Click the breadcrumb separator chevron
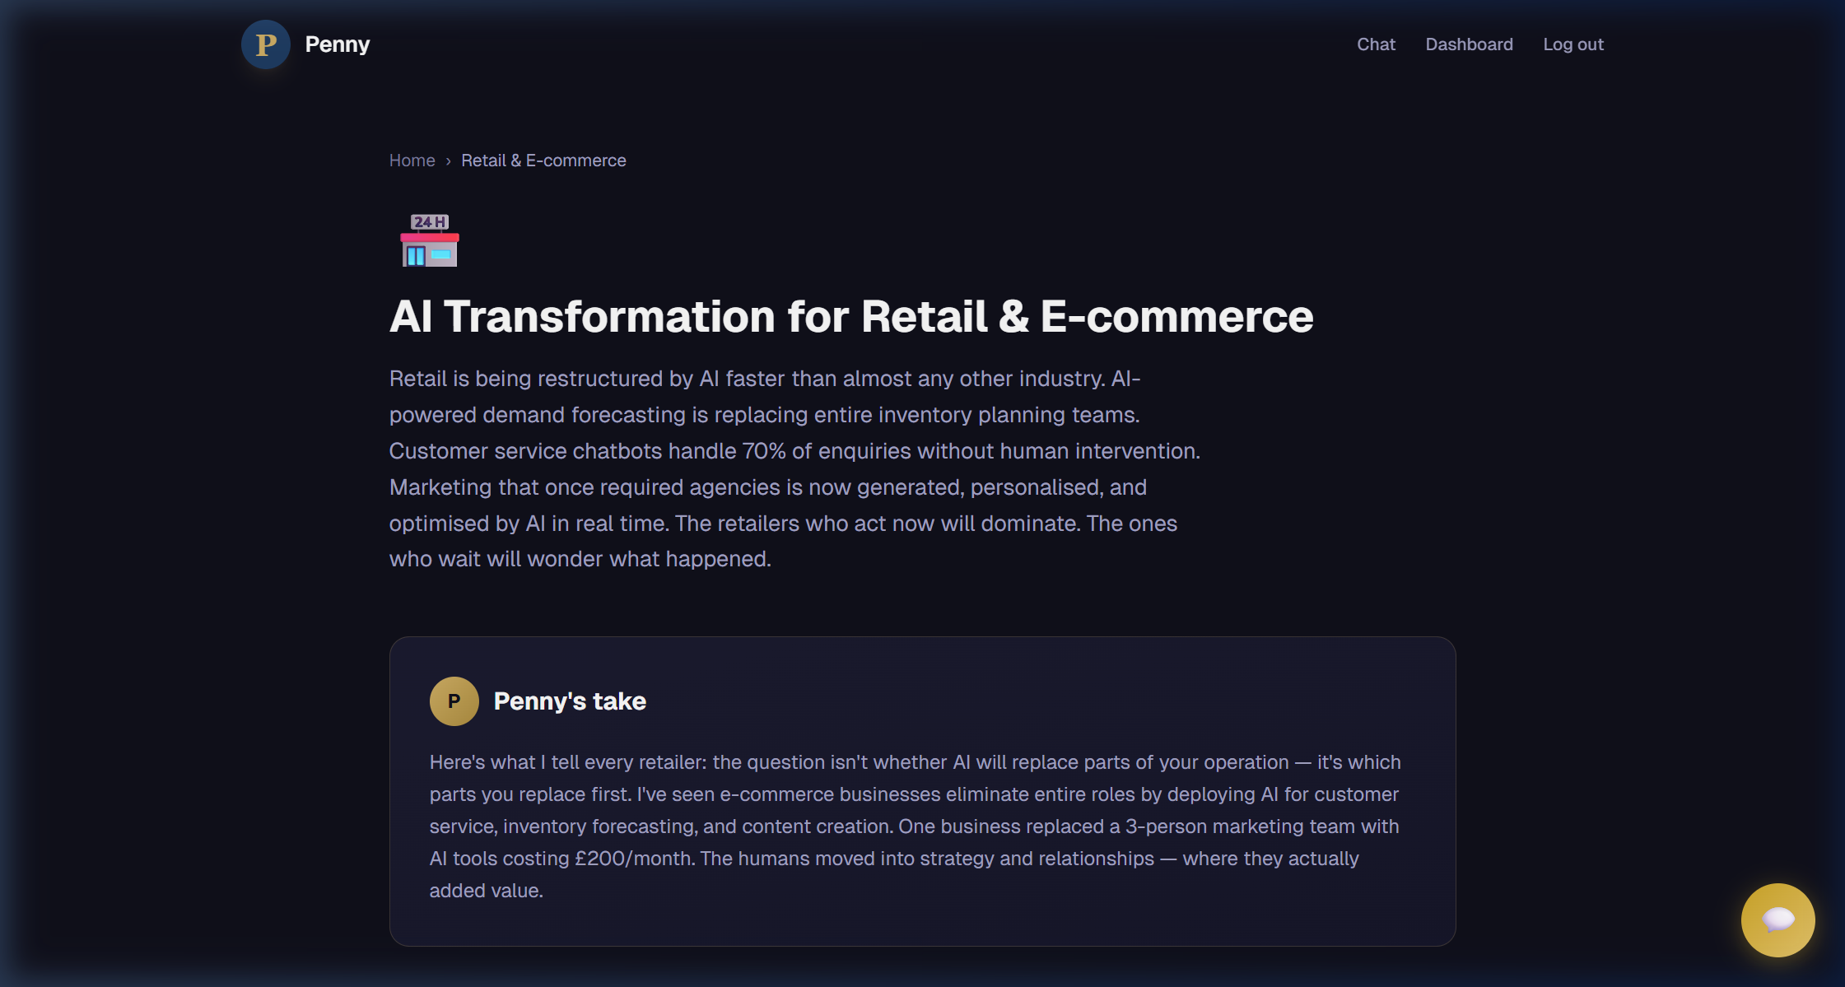 click(x=448, y=161)
